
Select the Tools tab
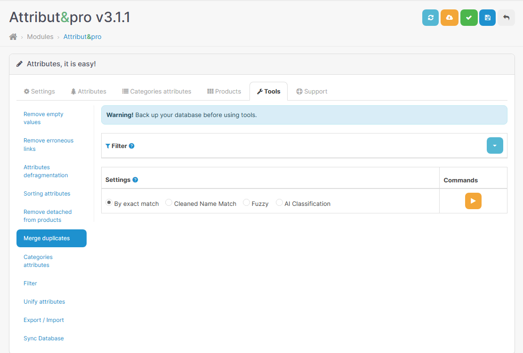268,91
